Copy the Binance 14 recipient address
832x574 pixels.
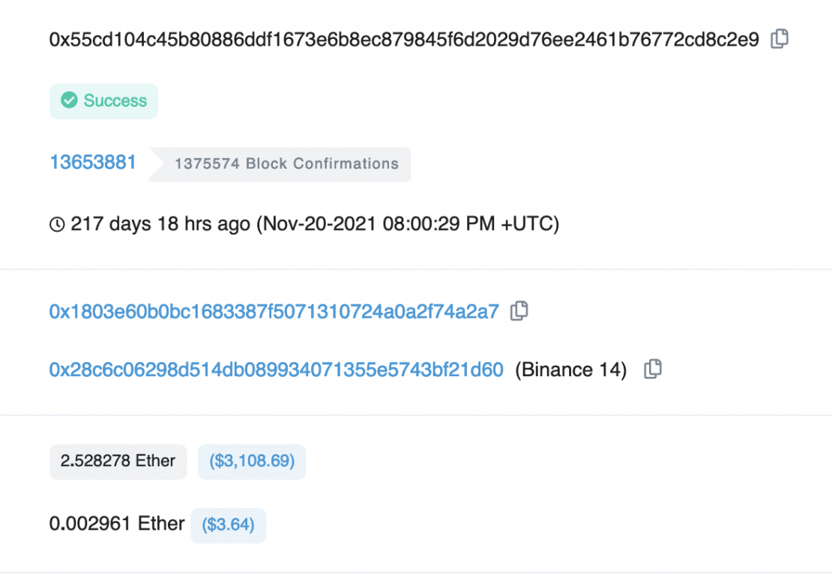pos(653,369)
